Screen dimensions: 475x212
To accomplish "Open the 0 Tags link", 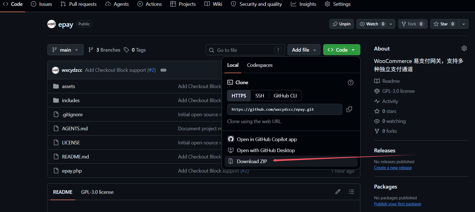I will [x=135, y=50].
